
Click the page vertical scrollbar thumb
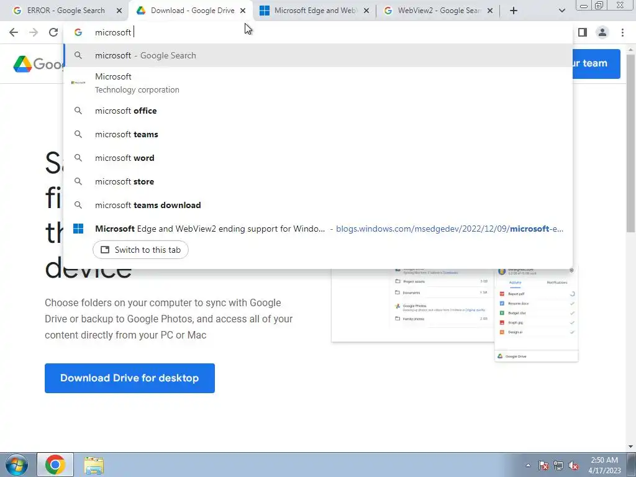[630, 143]
